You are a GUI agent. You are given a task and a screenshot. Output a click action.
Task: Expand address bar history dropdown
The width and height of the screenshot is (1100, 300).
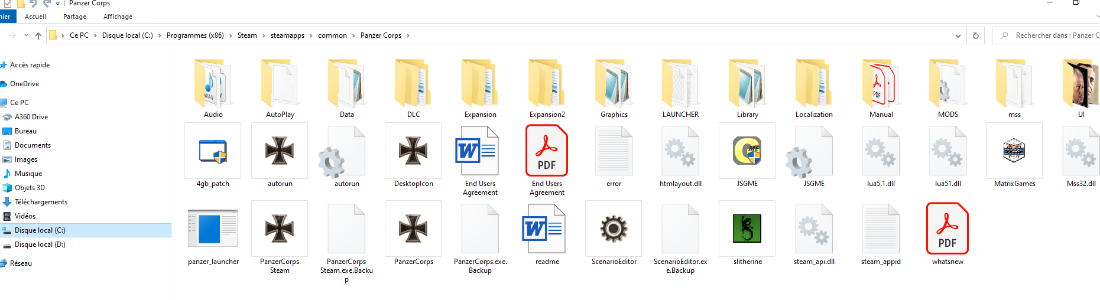point(958,35)
